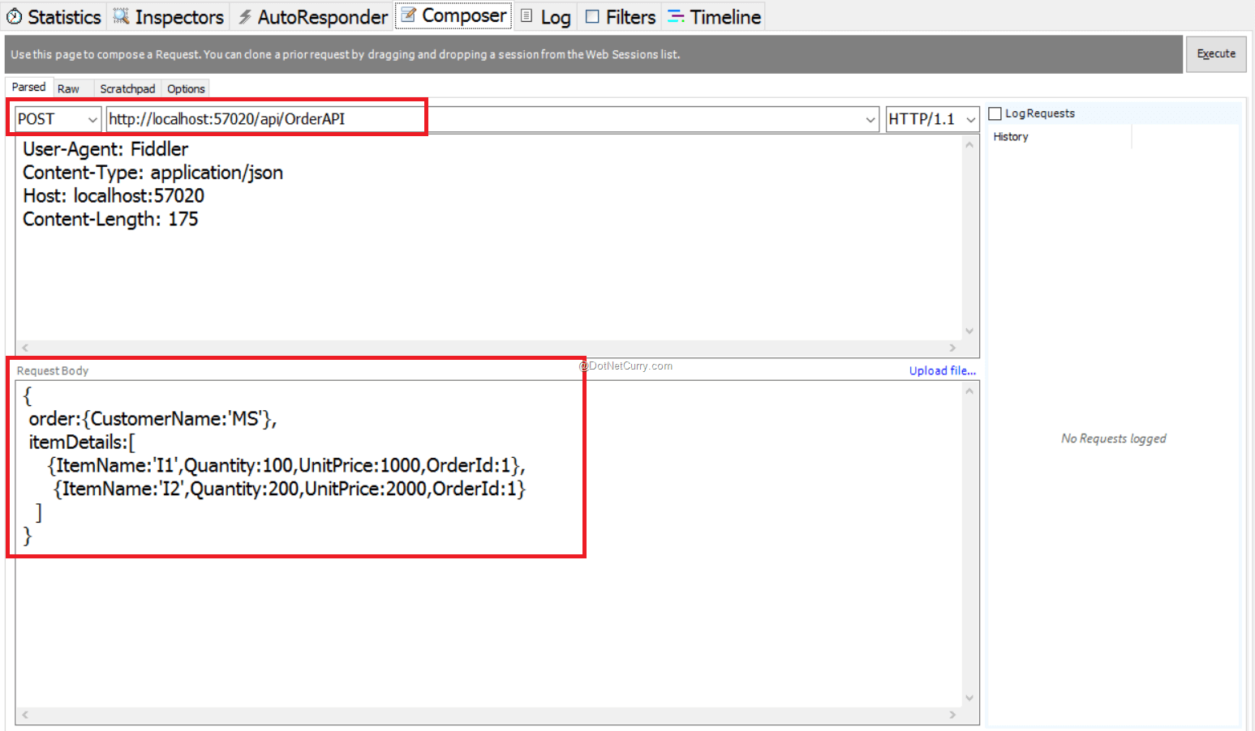Open the Timeline tab icon

point(677,15)
